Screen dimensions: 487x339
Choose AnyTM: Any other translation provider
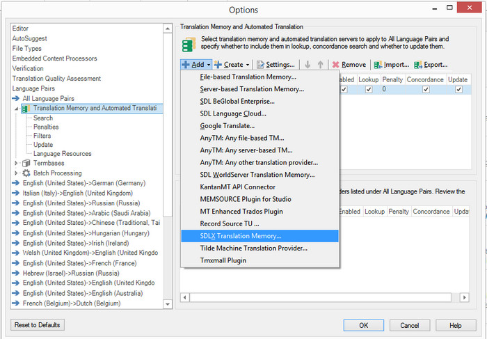tap(260, 162)
